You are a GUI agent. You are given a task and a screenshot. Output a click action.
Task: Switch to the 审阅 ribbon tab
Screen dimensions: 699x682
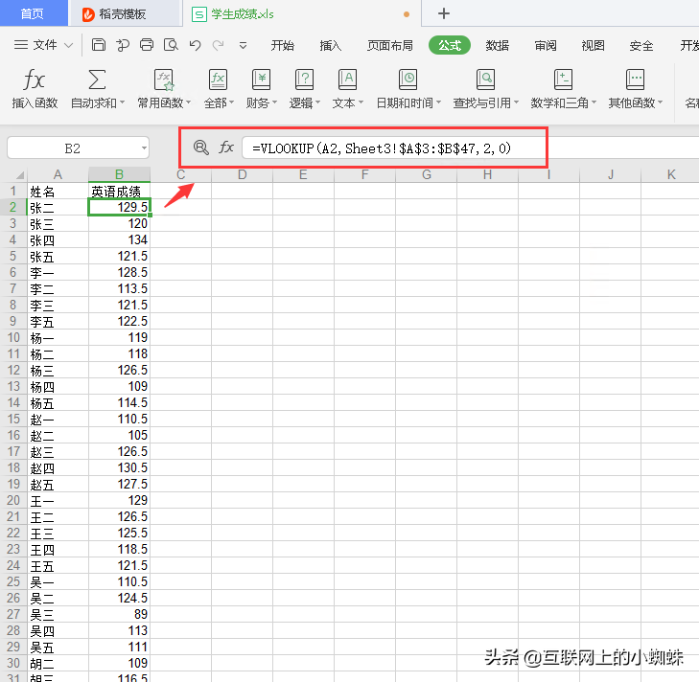coord(546,45)
